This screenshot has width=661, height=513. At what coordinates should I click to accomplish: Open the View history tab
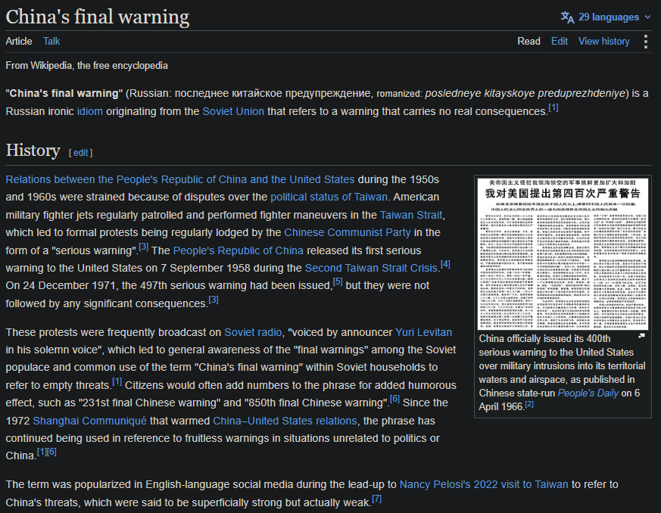[603, 42]
